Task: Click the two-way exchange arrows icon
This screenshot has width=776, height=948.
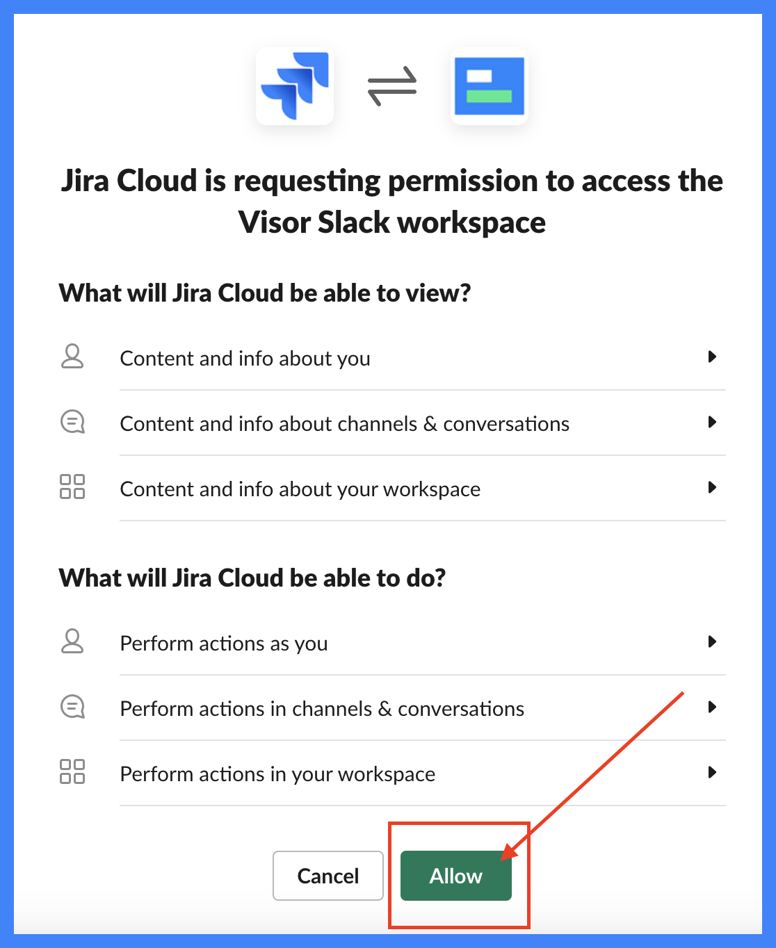Action: (391, 85)
